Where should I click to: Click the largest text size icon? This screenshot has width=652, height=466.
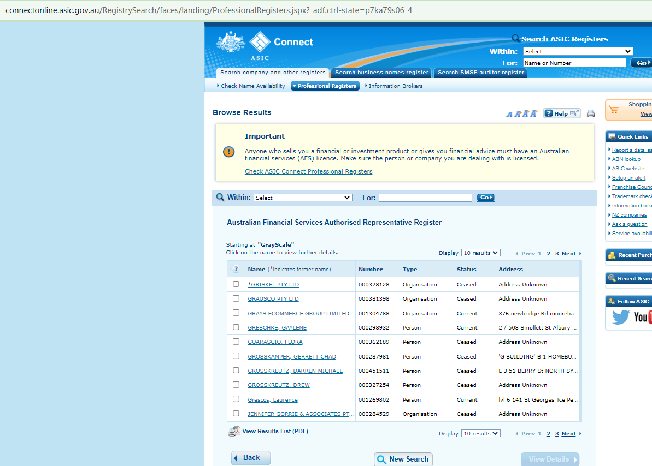point(533,113)
